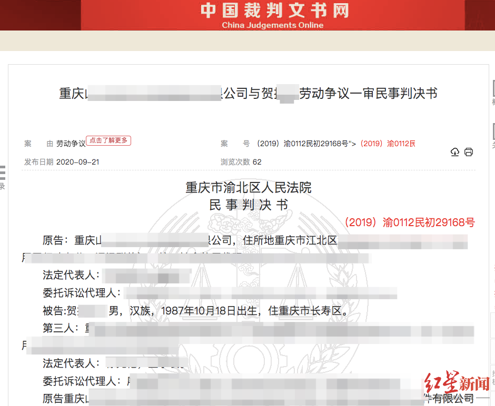The height and width of the screenshot is (406, 495).
Task: Select the 第三人 label
Action: click(x=61, y=328)
